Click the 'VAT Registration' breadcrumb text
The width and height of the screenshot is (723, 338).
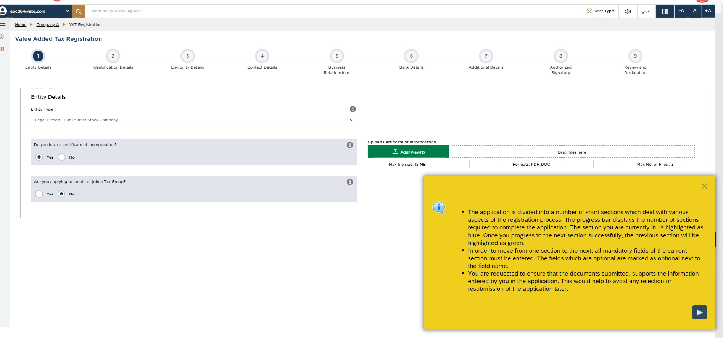85,25
